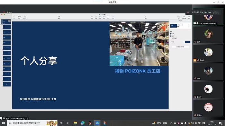
Task: Toggle the 正文 (Body) checkbox in inspector
Action: (x=171, y=36)
